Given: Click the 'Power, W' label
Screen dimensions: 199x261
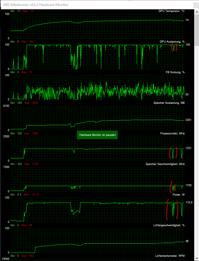Looking at the screenshot, I should (x=179, y=195).
